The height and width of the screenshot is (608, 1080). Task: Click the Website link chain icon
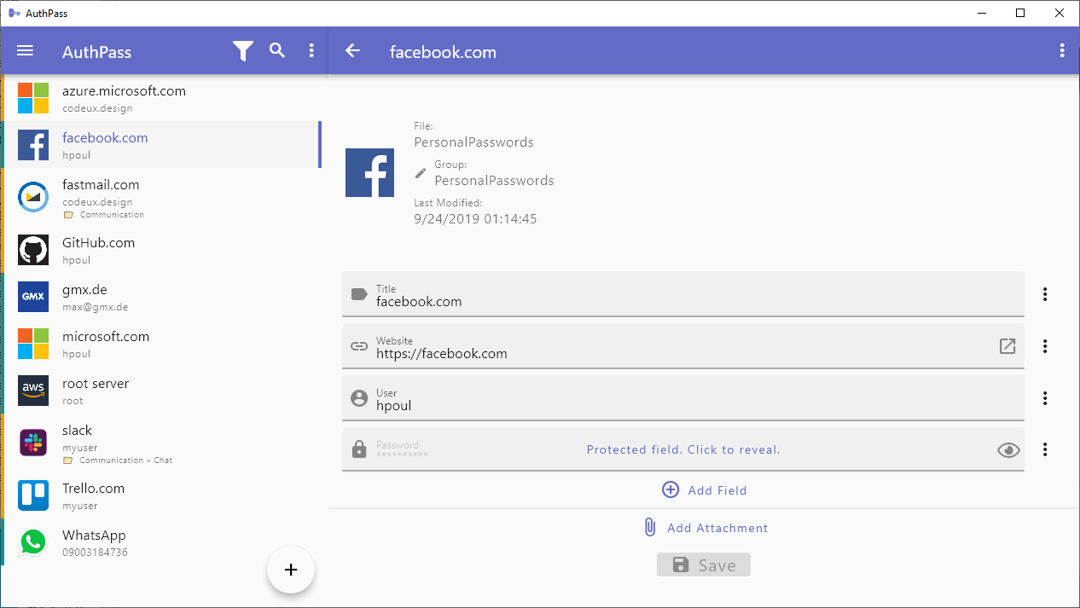point(359,346)
